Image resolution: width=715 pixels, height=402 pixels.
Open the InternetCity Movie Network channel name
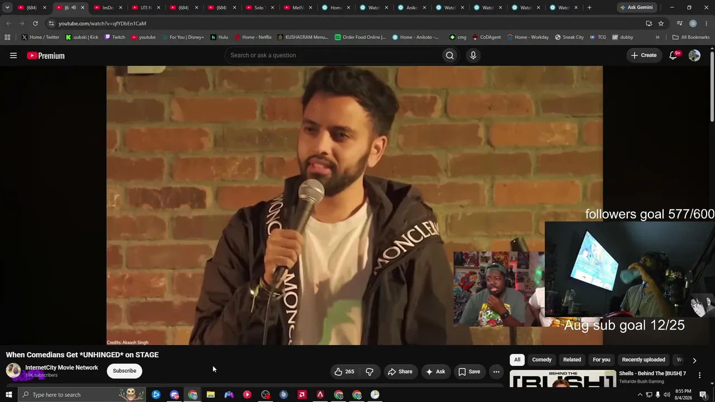61,367
